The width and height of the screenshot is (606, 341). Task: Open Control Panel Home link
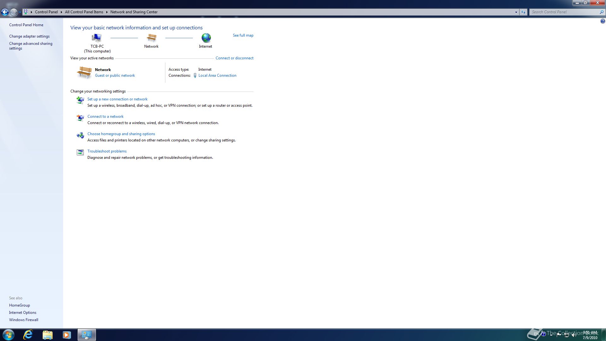tap(26, 25)
